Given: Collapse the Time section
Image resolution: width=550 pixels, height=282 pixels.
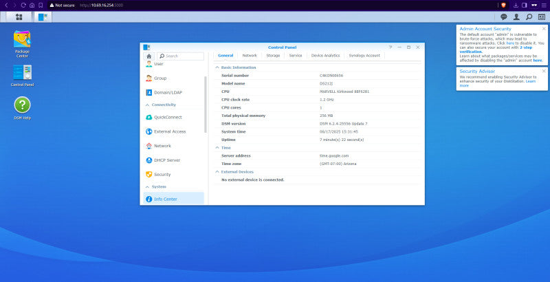Looking at the screenshot, I should tap(217, 148).
